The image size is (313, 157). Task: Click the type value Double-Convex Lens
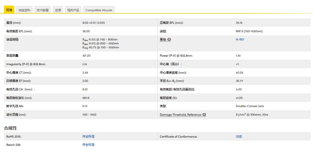(250, 106)
